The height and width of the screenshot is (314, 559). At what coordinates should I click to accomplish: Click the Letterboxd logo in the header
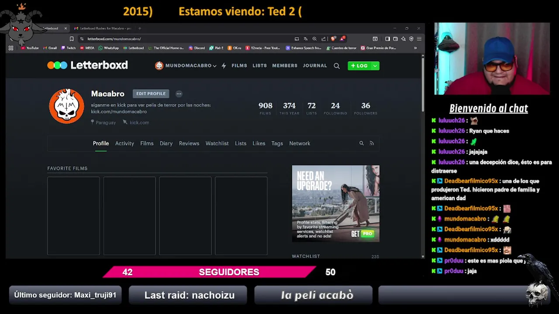pyautogui.click(x=87, y=65)
